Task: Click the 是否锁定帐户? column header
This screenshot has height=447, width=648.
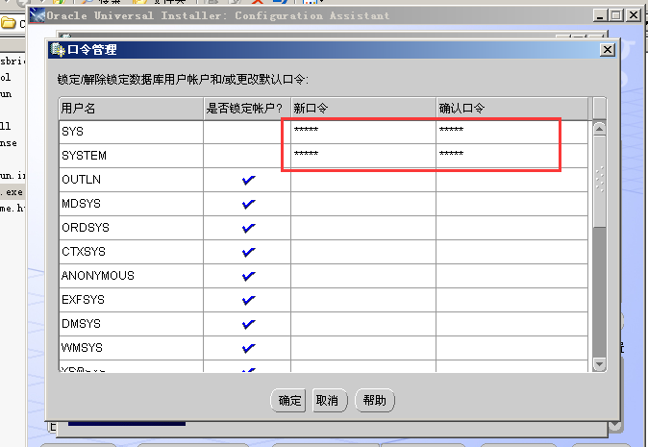Action: coord(247,109)
